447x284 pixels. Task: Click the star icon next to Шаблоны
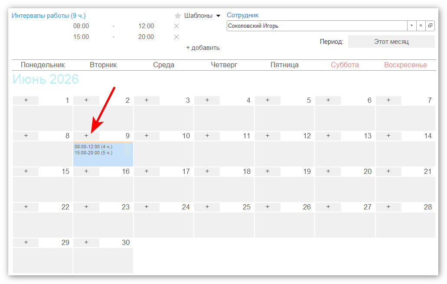click(178, 16)
